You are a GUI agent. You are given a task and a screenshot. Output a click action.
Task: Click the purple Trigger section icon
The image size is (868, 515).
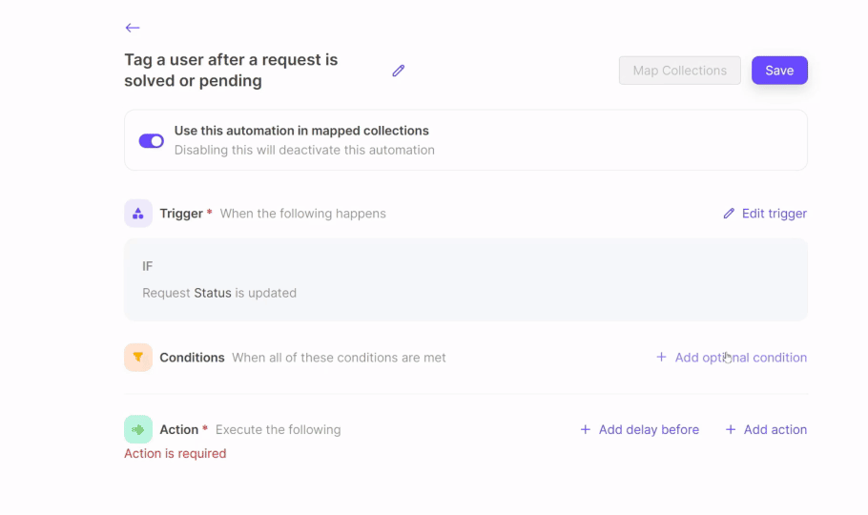(138, 214)
